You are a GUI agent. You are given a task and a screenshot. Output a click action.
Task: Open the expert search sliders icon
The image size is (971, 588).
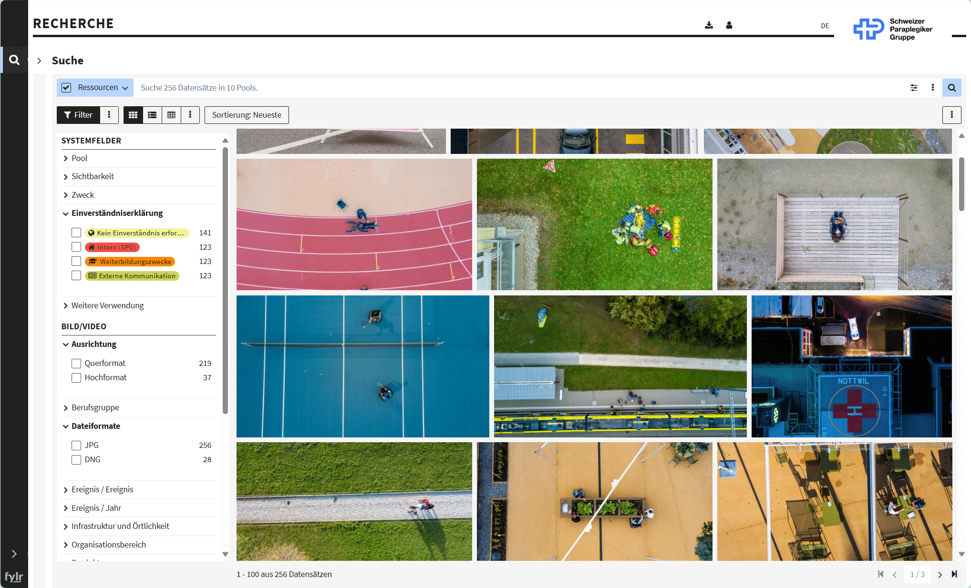click(x=914, y=88)
